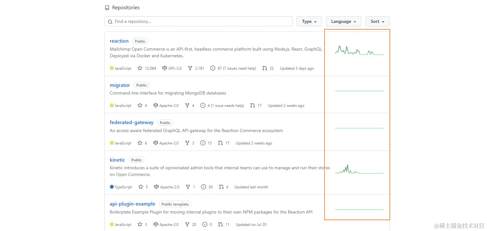
Task: Click the star count 6 for federated-gateway
Action: coord(142,143)
